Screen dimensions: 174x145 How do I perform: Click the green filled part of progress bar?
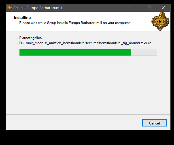[x=75, y=52]
